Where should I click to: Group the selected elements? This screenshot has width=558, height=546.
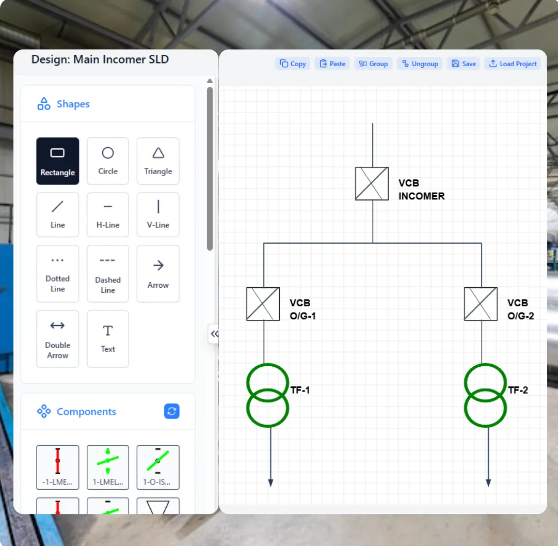point(373,64)
